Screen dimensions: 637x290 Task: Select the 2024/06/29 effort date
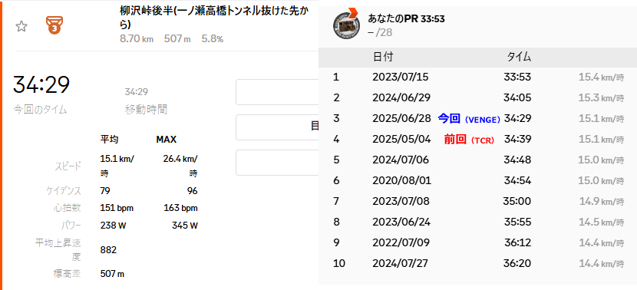coord(401,97)
